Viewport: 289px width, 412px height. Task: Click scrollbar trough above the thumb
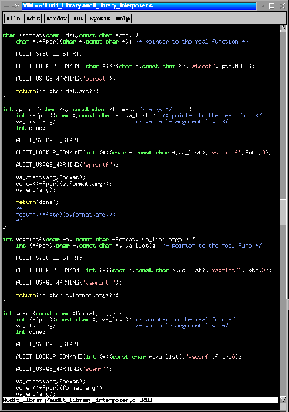tap(283, 115)
